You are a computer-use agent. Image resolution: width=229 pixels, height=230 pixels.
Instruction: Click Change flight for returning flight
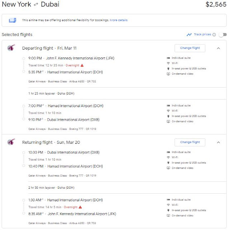(x=190, y=142)
